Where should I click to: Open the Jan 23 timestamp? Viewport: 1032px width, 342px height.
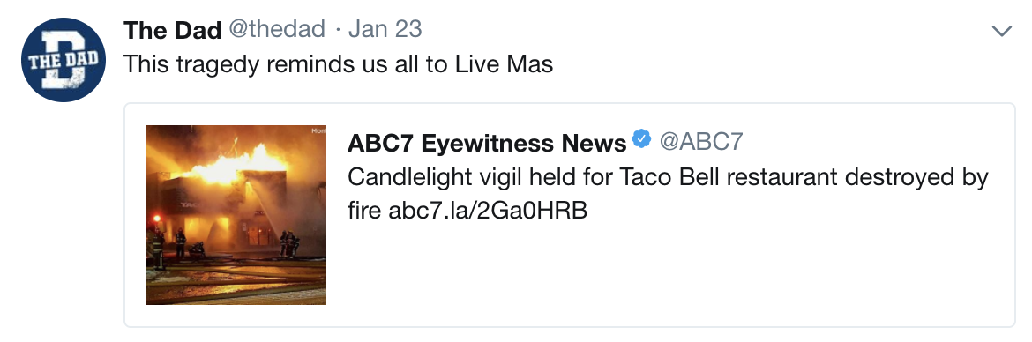385,30
